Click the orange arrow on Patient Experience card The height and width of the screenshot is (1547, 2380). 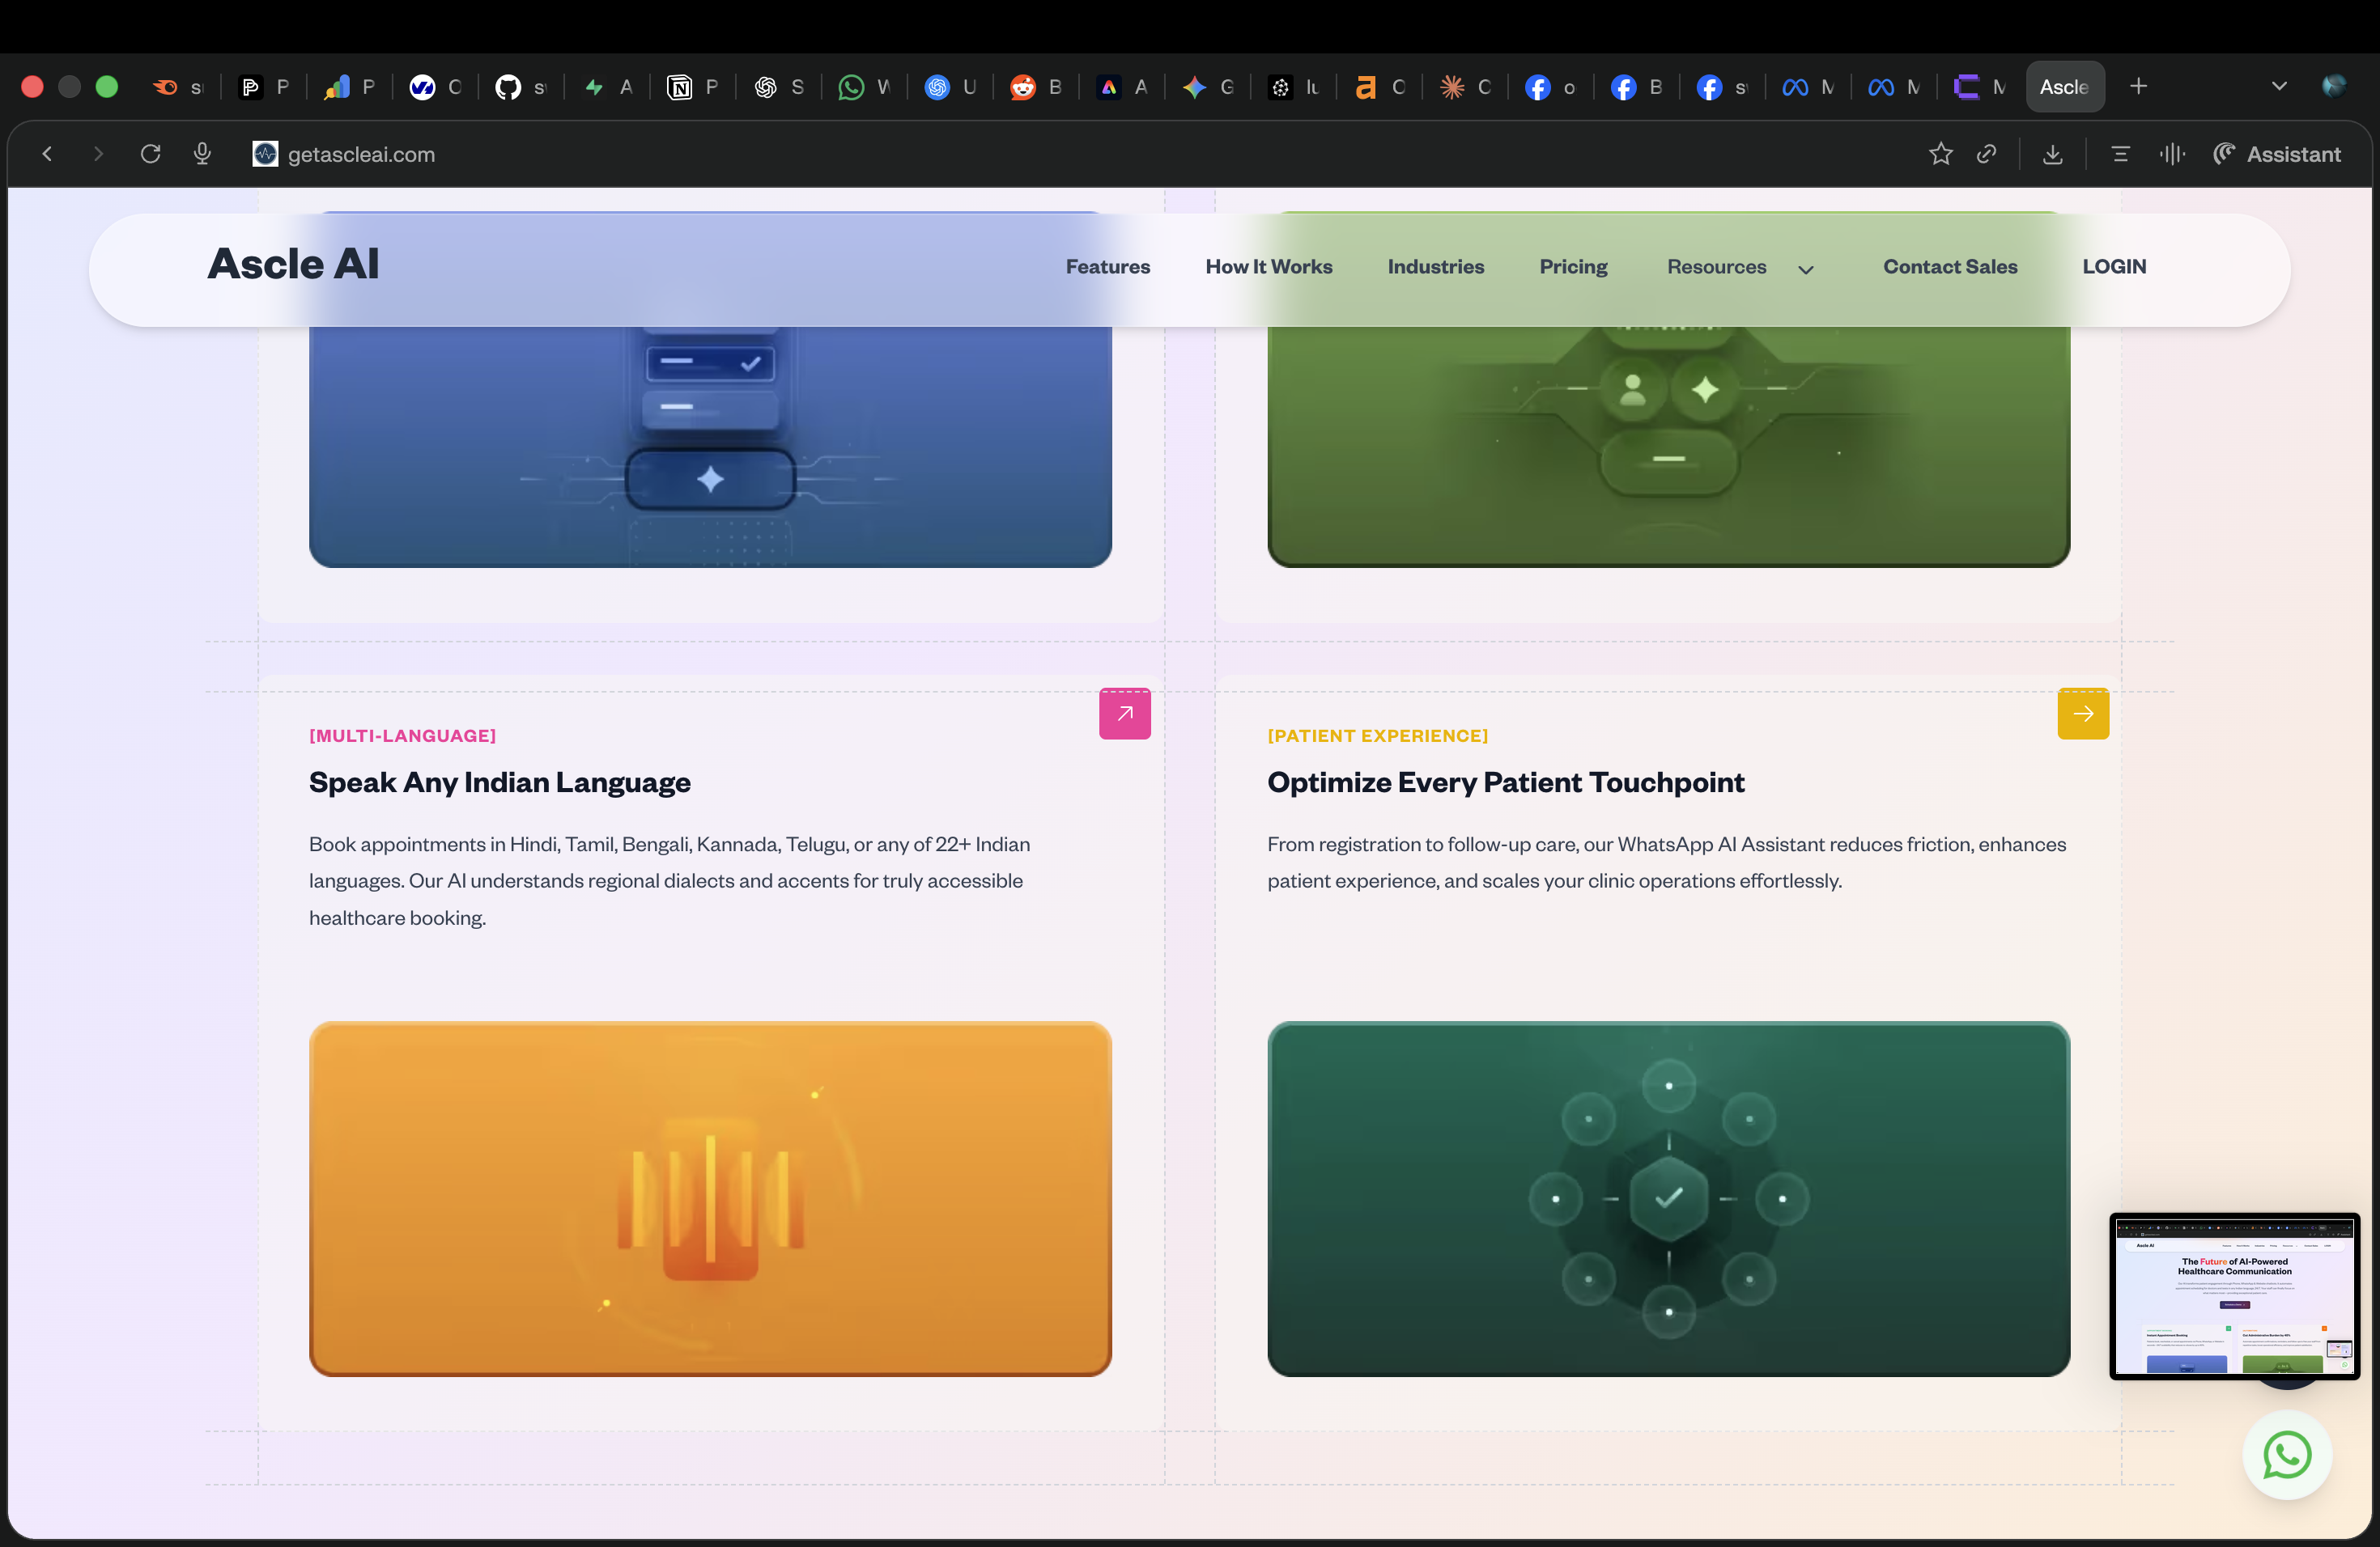2083,714
